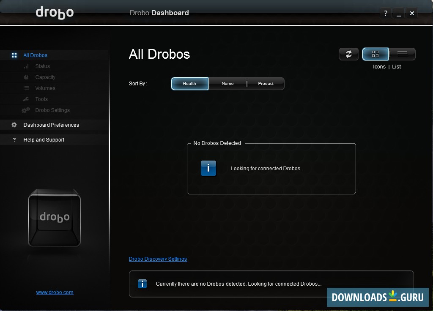
Task: Click the bottom status message info icon
Action: click(142, 284)
